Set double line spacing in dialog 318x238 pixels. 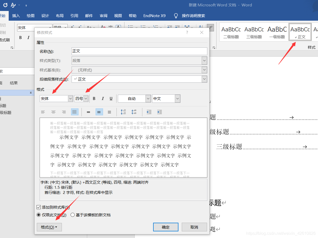(109, 112)
